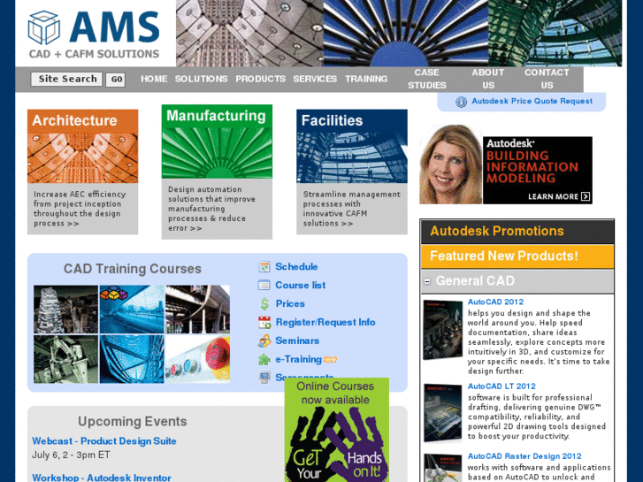Focus the Site Search input field
Image resolution: width=643 pixels, height=482 pixels.
coord(66,79)
